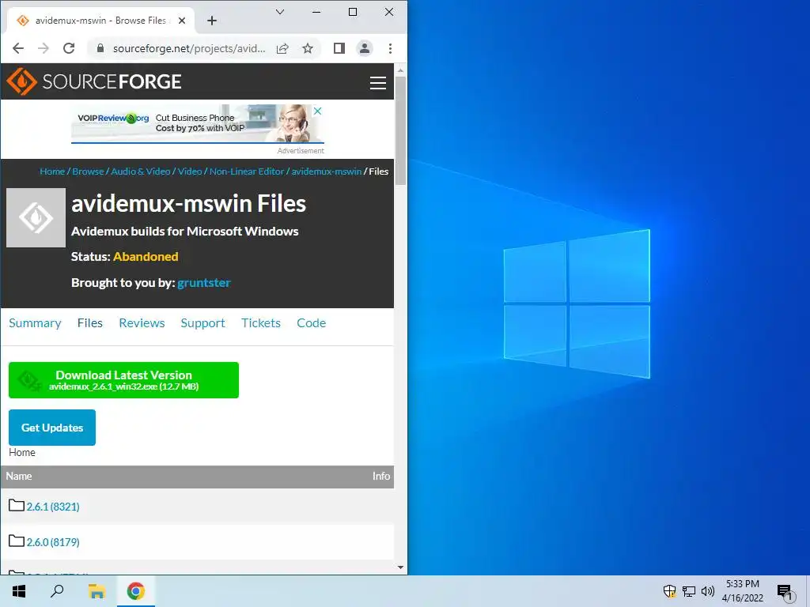The width and height of the screenshot is (810, 607).
Task: Open the 2.6.0 (8179) folder link
Action: coord(53,542)
